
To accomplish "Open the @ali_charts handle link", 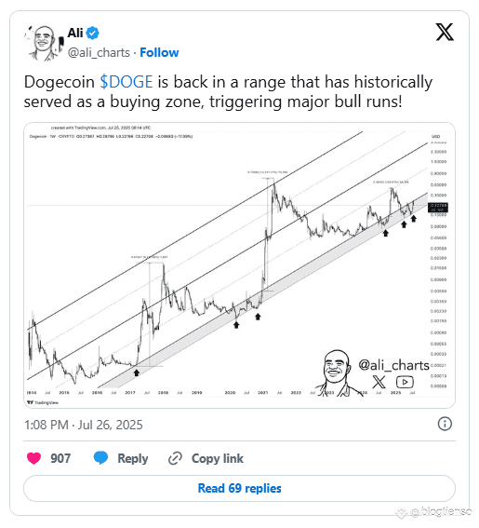I will pos(99,53).
